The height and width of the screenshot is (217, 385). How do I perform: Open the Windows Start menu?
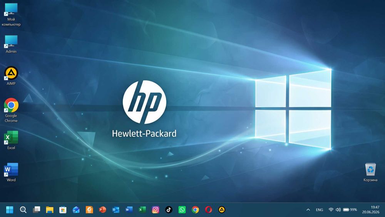pos(10,210)
